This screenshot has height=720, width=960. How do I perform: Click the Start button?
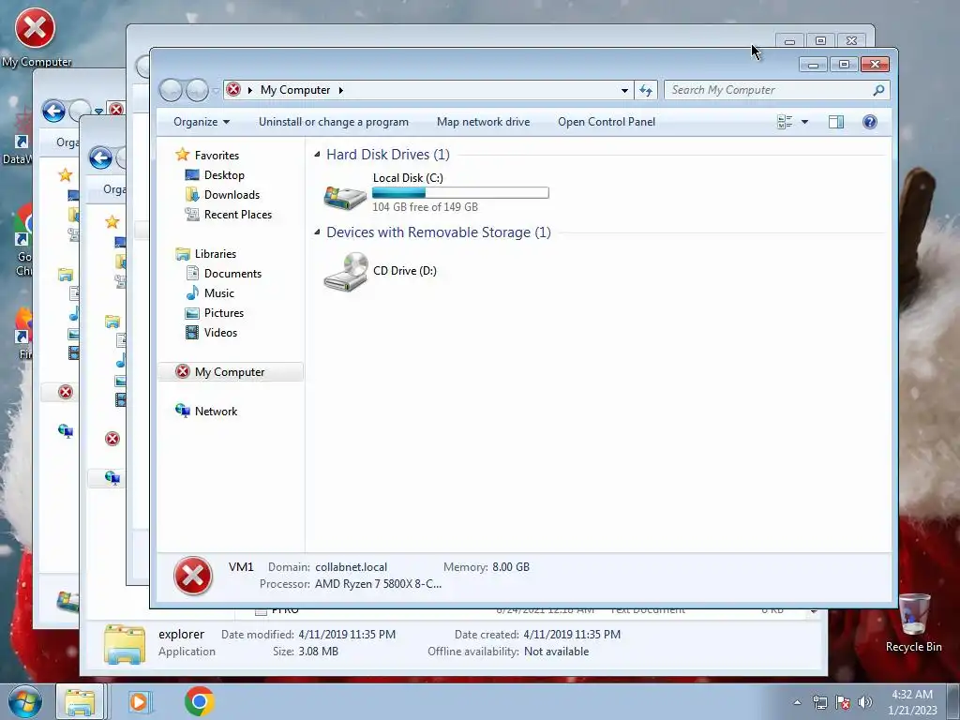coord(24,701)
